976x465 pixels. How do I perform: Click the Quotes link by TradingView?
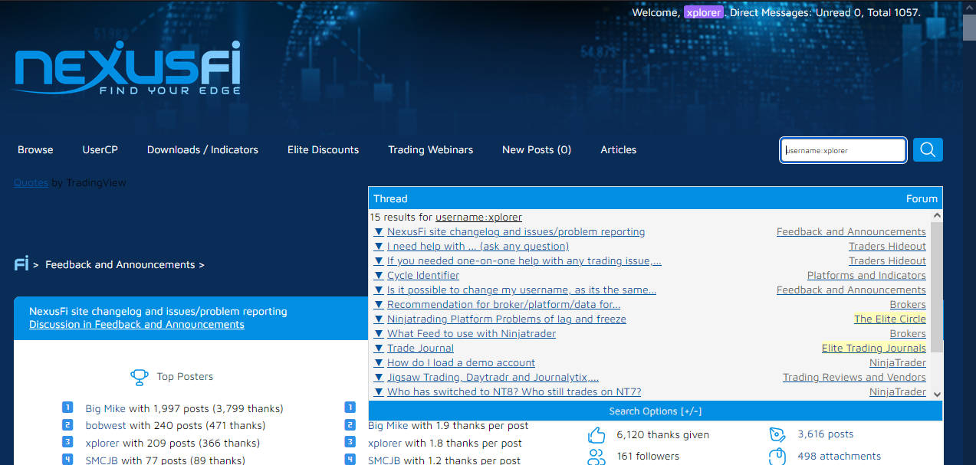click(31, 183)
